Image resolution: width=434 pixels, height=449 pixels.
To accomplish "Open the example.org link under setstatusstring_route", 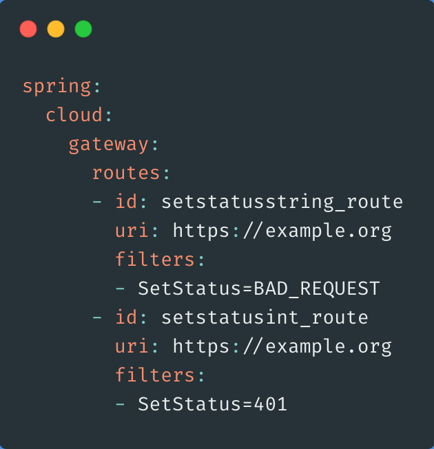I will pos(282,231).
